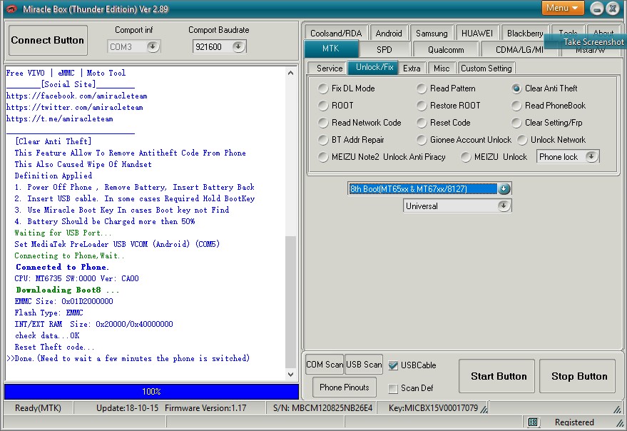
Task: Switch to the Qualcomm tab
Action: coord(446,50)
